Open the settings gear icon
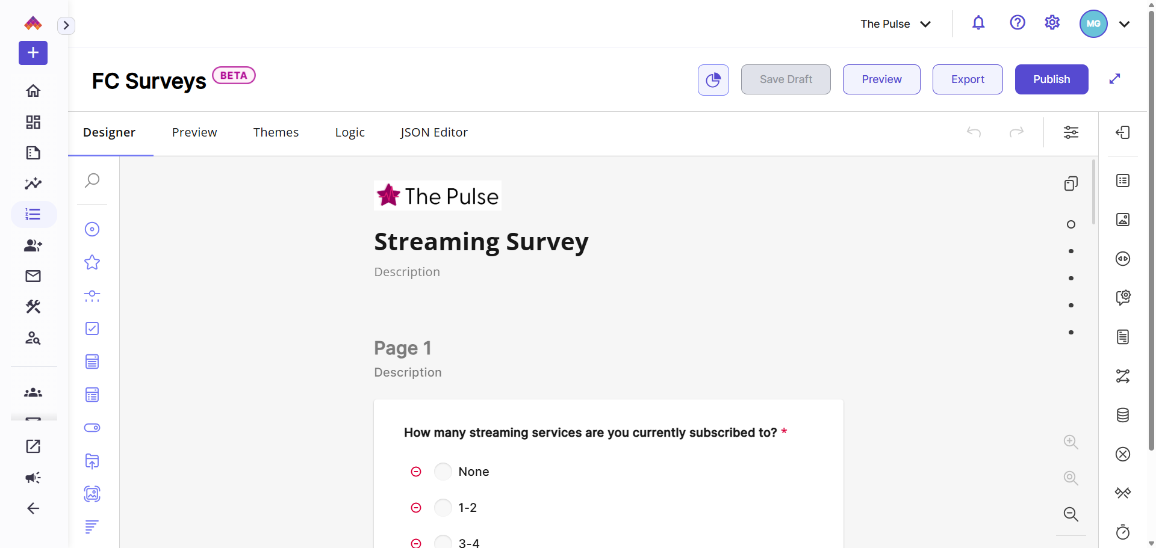 click(1052, 23)
